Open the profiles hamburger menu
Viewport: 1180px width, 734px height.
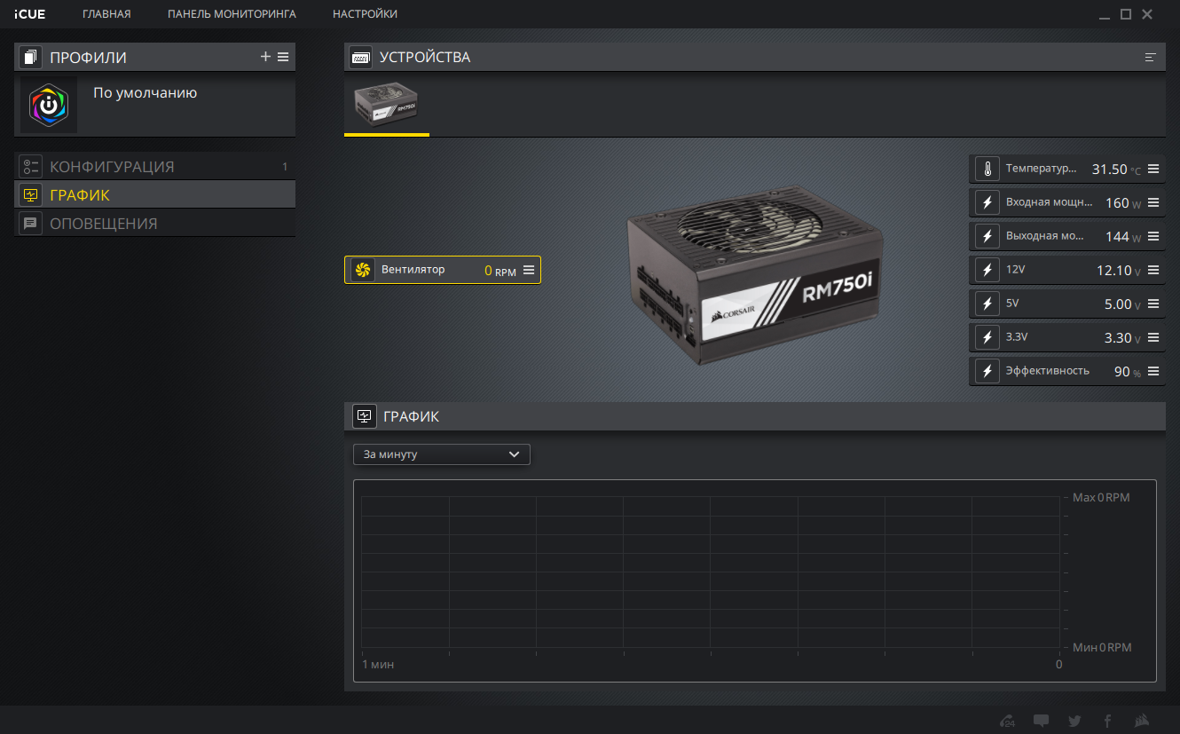coord(283,57)
